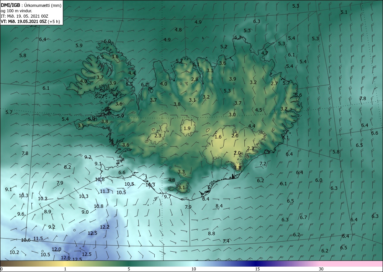Click the 10 tick label on color scale
Viewport: 383px width, 272px height.
[x=193, y=269]
